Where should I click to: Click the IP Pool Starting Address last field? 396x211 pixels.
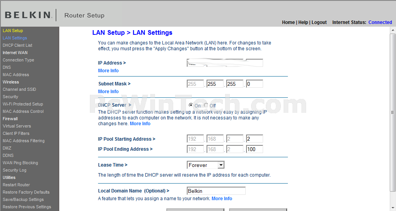(255, 139)
